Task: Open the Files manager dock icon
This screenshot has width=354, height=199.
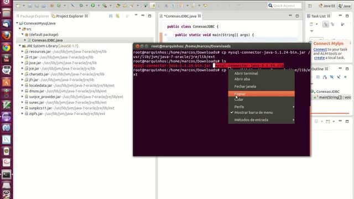Action: tap(6, 12)
